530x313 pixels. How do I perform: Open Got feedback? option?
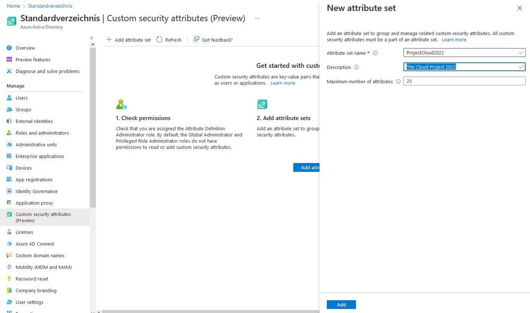point(213,40)
